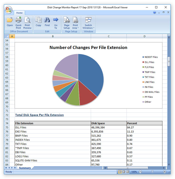
Task: Click the Copy icon
Action: click(38, 22)
